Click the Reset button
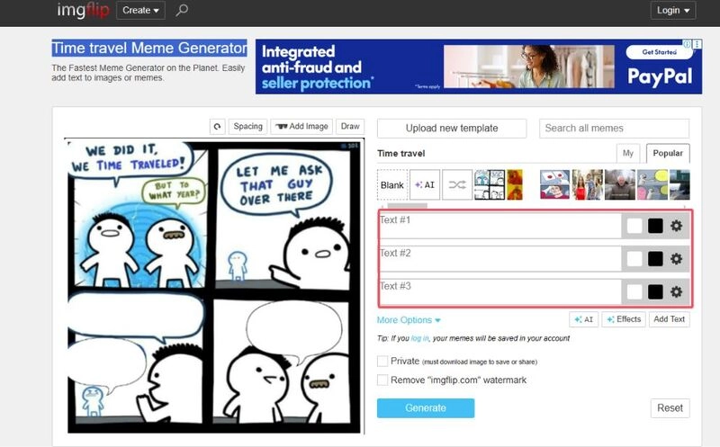Image resolution: width=720 pixels, height=447 pixels. [x=670, y=408]
